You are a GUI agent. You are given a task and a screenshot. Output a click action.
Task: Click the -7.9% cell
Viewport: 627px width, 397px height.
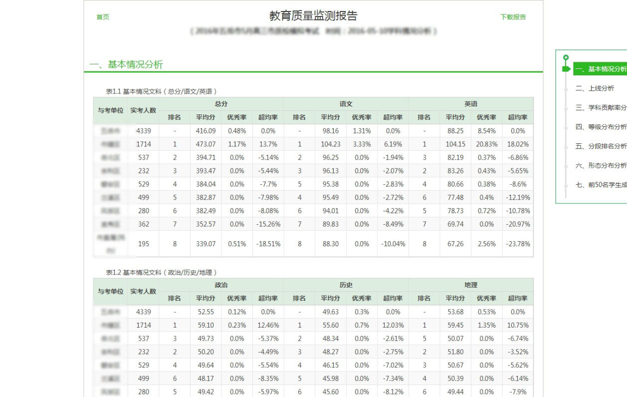tap(518, 392)
